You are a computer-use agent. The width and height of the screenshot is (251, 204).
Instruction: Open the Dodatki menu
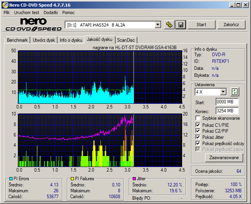pyautogui.click(x=51, y=12)
